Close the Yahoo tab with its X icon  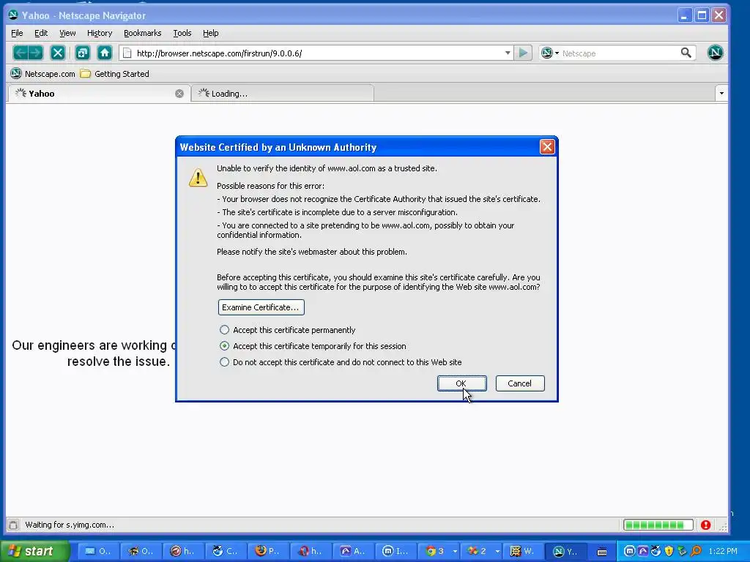tap(179, 94)
